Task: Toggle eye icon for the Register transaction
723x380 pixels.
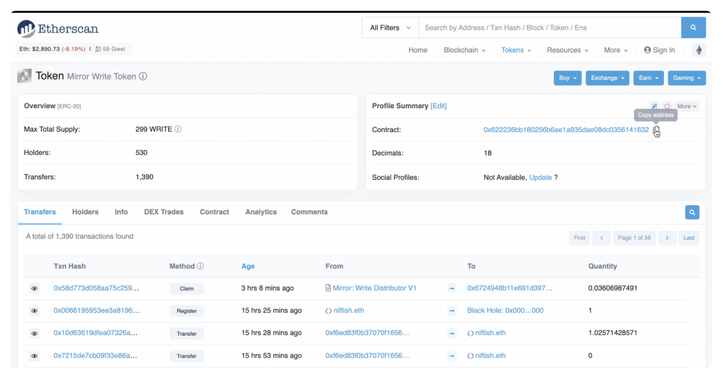Action: coord(34,311)
